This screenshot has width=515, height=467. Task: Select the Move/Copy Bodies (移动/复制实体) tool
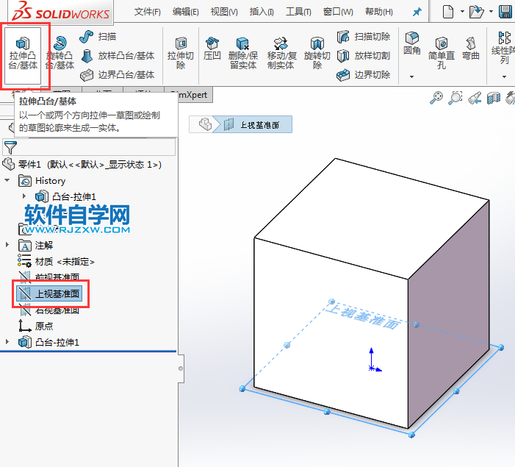click(x=281, y=53)
